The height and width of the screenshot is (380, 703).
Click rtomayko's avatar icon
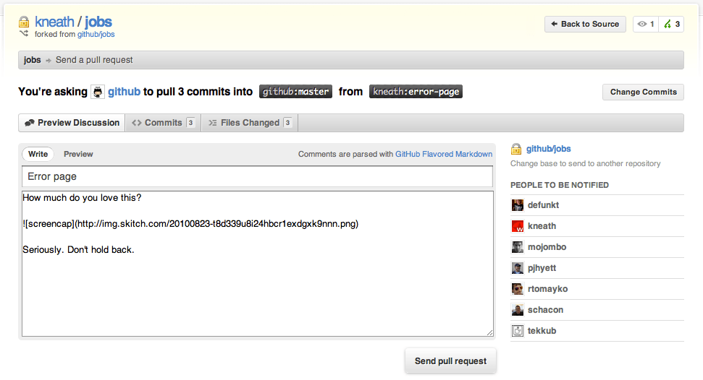tap(518, 289)
